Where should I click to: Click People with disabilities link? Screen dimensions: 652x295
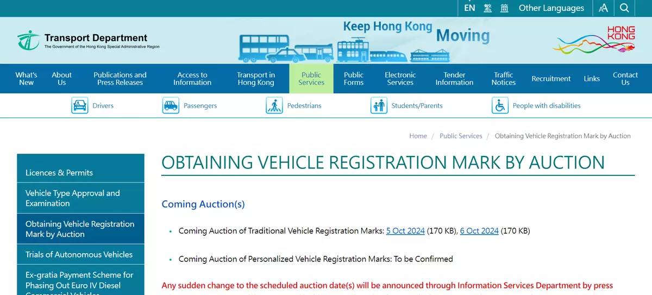(547, 105)
